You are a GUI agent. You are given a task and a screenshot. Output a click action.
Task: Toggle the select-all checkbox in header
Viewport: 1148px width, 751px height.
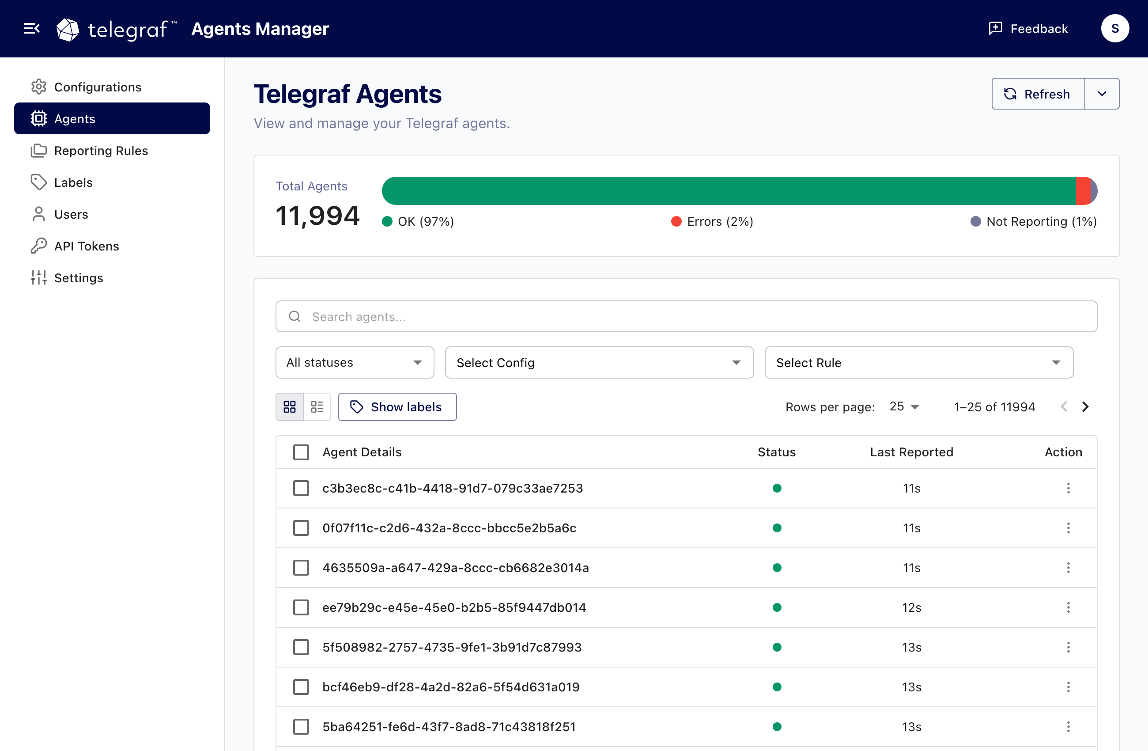tap(301, 452)
